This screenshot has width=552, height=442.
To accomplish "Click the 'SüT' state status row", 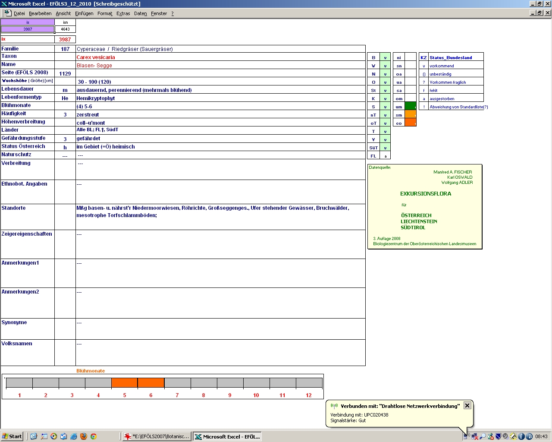I will [x=379, y=148].
